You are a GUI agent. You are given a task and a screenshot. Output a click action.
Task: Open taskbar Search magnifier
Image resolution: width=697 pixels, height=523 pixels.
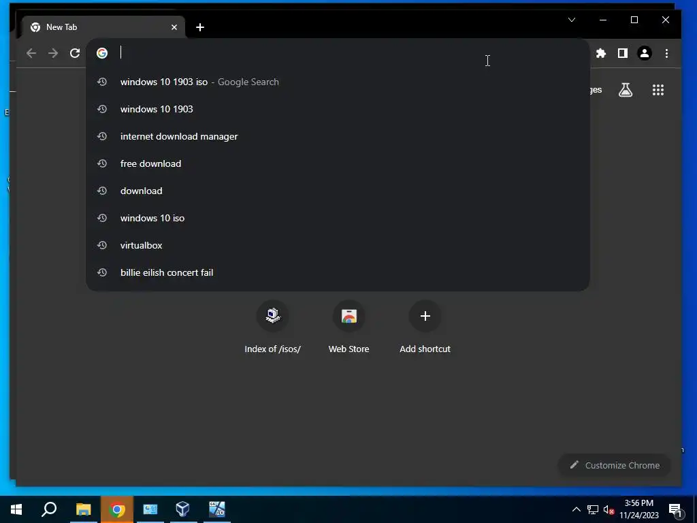(x=49, y=509)
